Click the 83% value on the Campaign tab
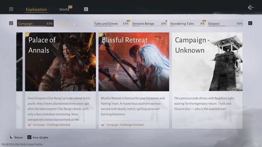Image resolution: width=262 pixels, height=147 pixels. tap(50, 24)
